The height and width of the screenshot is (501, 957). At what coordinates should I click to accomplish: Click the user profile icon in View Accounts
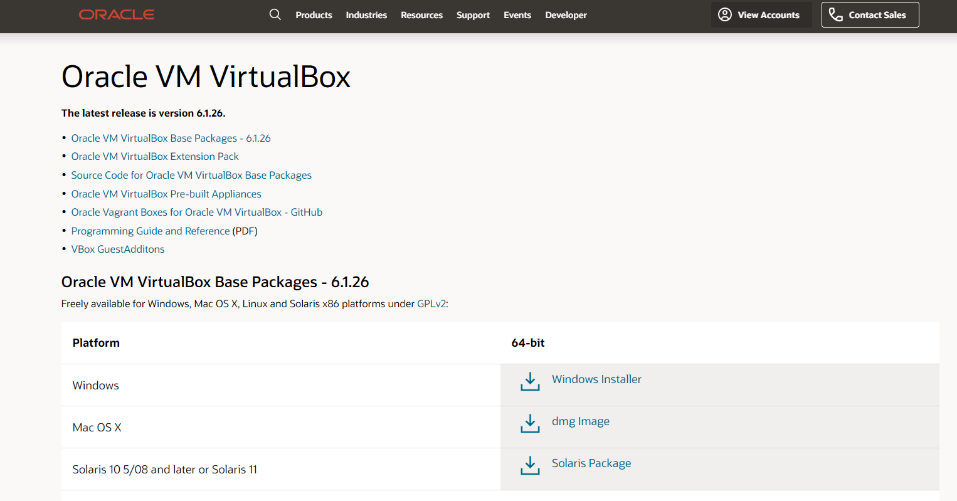pos(725,14)
